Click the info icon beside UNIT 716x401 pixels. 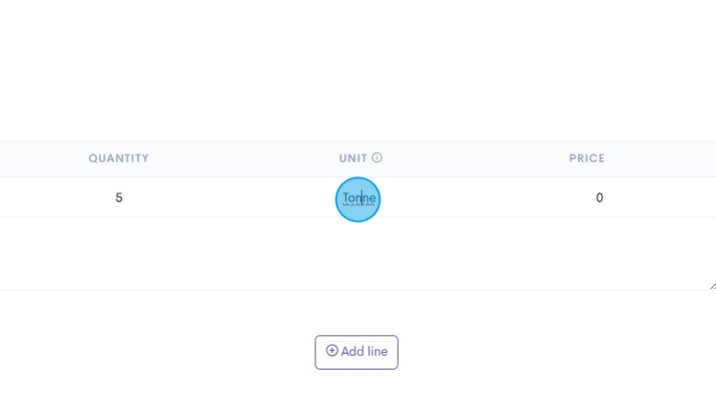(x=377, y=158)
